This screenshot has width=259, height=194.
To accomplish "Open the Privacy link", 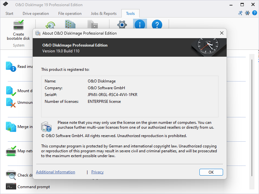I will (x=97, y=172).
